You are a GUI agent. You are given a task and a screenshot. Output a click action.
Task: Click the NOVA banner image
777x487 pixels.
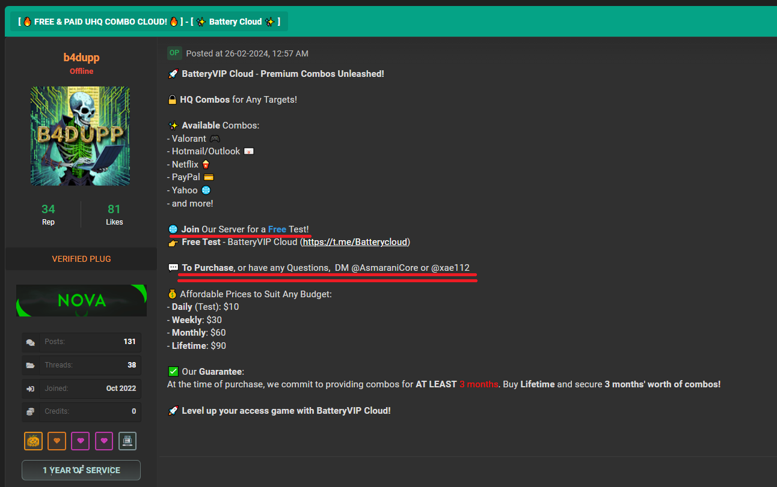(81, 300)
